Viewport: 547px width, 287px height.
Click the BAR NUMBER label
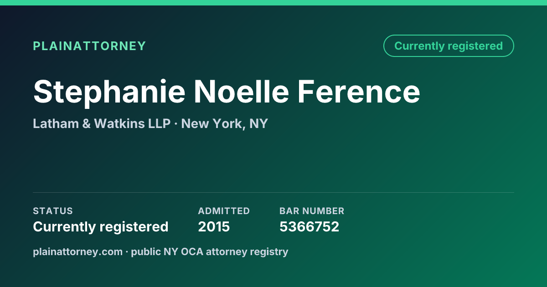click(x=312, y=211)
